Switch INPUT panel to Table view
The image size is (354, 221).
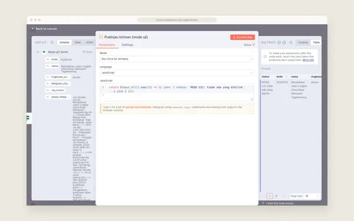tap(77, 43)
